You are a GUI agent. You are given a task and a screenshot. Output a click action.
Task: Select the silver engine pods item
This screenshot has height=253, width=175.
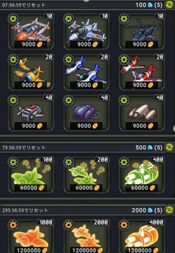142,113
